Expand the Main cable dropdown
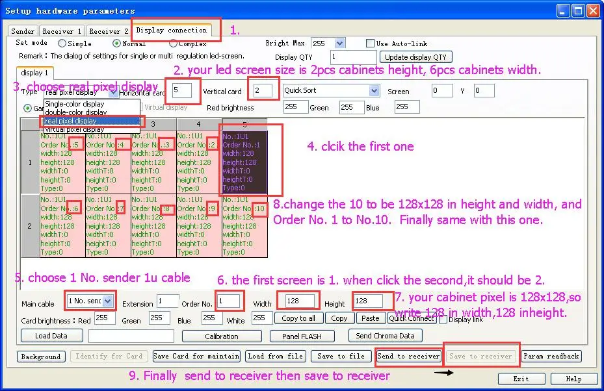This screenshot has width=604, height=391. tap(108, 301)
